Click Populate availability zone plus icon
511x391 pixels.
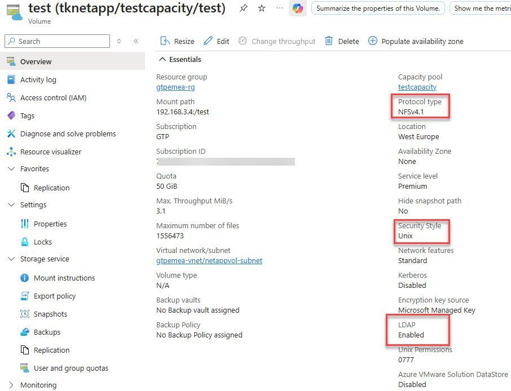click(372, 41)
